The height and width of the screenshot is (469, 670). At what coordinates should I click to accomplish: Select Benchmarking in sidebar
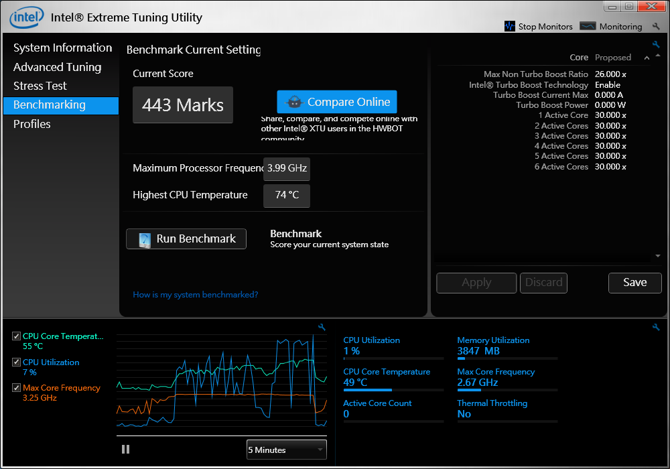coord(61,105)
